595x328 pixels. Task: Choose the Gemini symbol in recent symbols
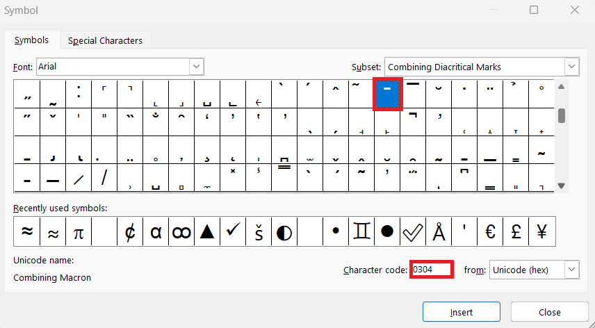[x=361, y=231]
